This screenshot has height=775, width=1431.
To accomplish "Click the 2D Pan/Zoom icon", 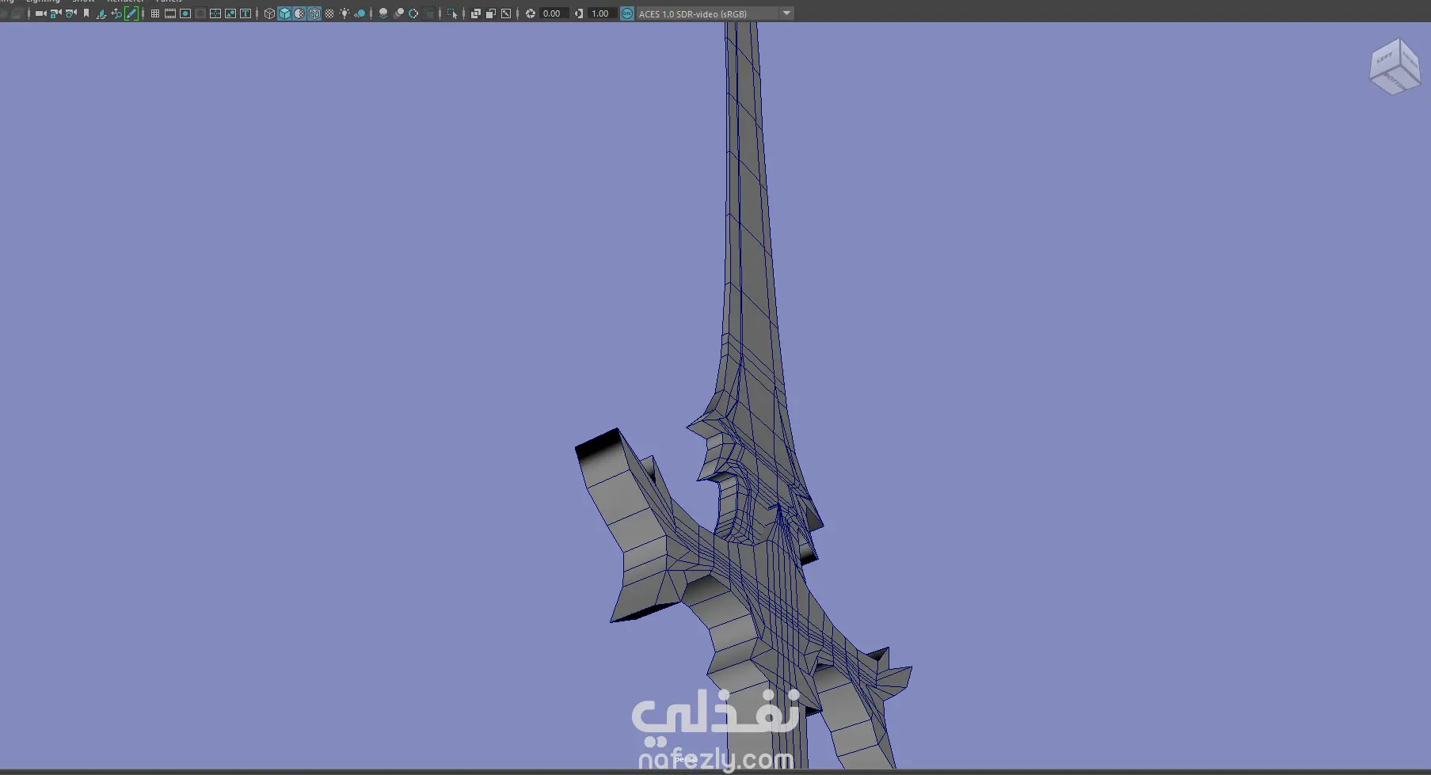I will point(116,13).
